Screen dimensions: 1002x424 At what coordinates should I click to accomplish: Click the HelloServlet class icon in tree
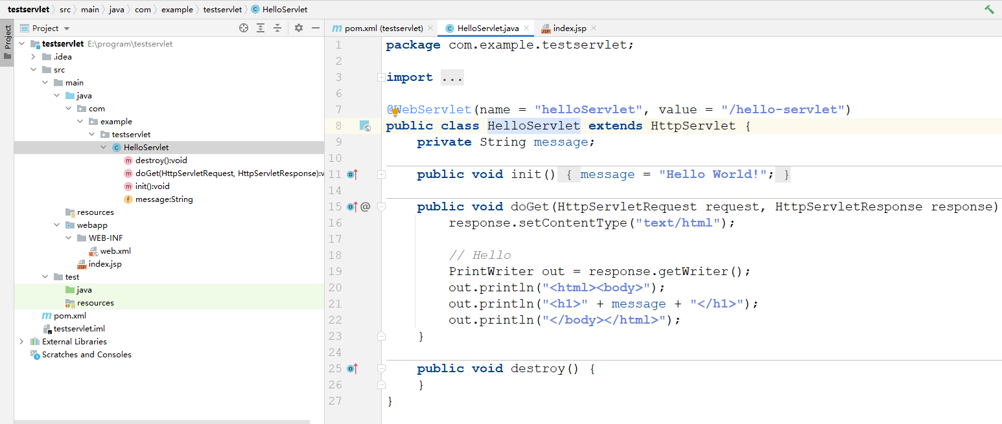117,148
